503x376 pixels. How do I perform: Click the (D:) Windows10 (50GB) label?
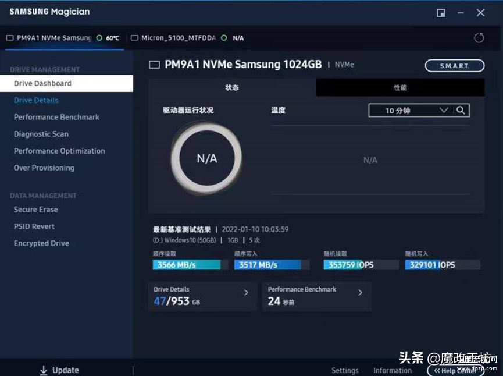[184, 240]
